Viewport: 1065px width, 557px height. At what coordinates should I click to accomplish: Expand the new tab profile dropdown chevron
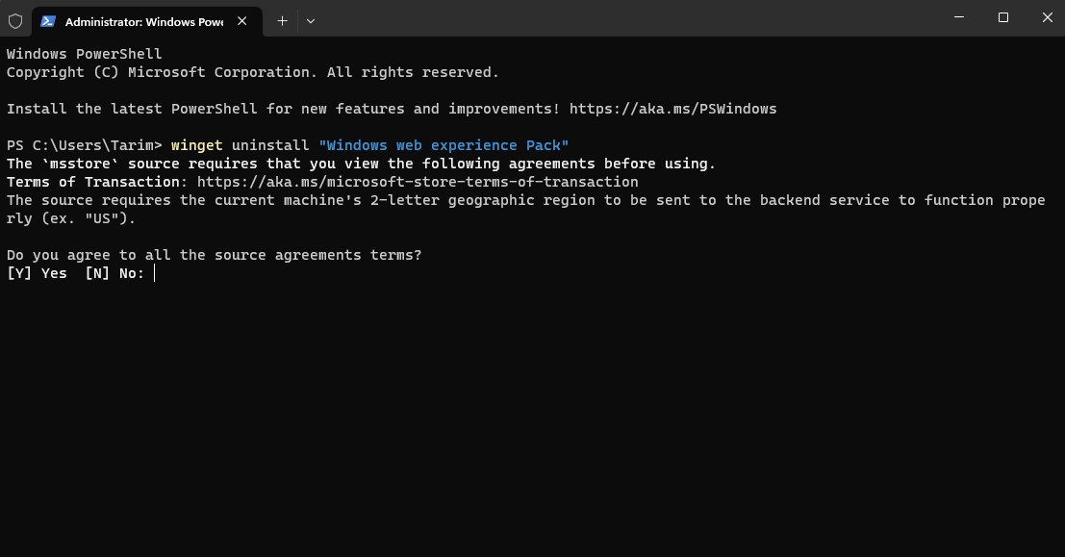[x=310, y=20]
